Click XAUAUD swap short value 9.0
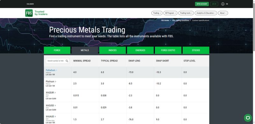Screen dimensions: 255x124 pyautogui.click(x=157, y=120)
